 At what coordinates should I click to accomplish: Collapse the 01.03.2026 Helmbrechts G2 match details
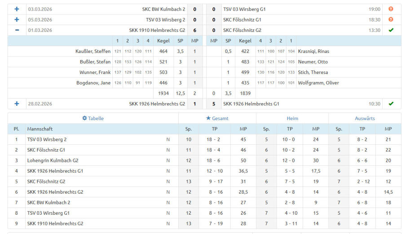pos(17,30)
